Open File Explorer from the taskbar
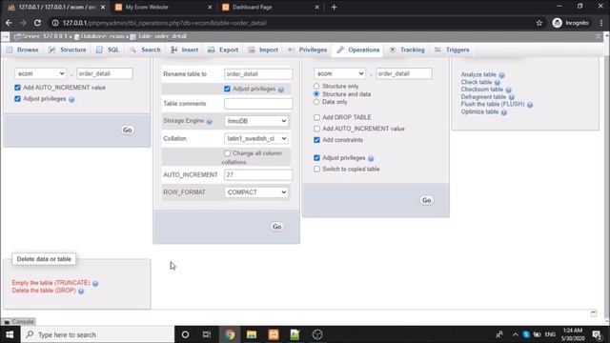Image resolution: width=610 pixels, height=343 pixels. (x=252, y=334)
